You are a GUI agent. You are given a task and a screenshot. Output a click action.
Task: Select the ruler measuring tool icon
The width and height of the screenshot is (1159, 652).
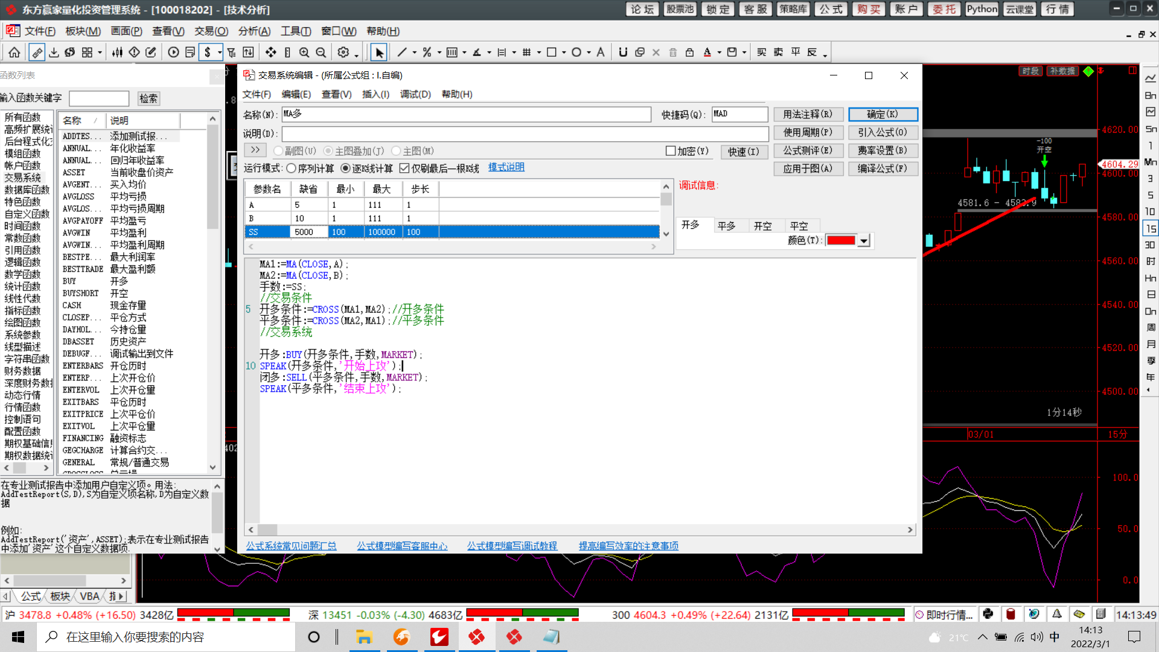coord(37,53)
